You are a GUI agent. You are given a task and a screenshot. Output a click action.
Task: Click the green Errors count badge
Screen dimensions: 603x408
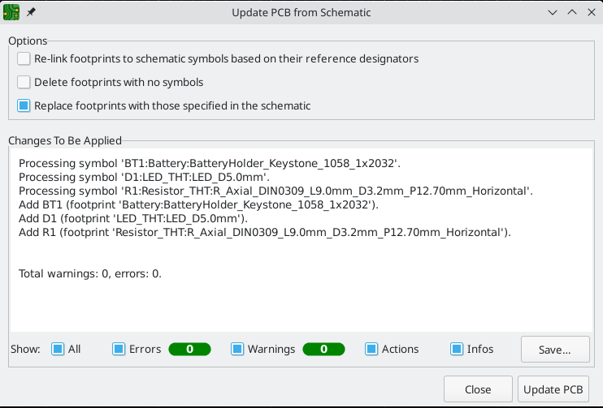189,350
